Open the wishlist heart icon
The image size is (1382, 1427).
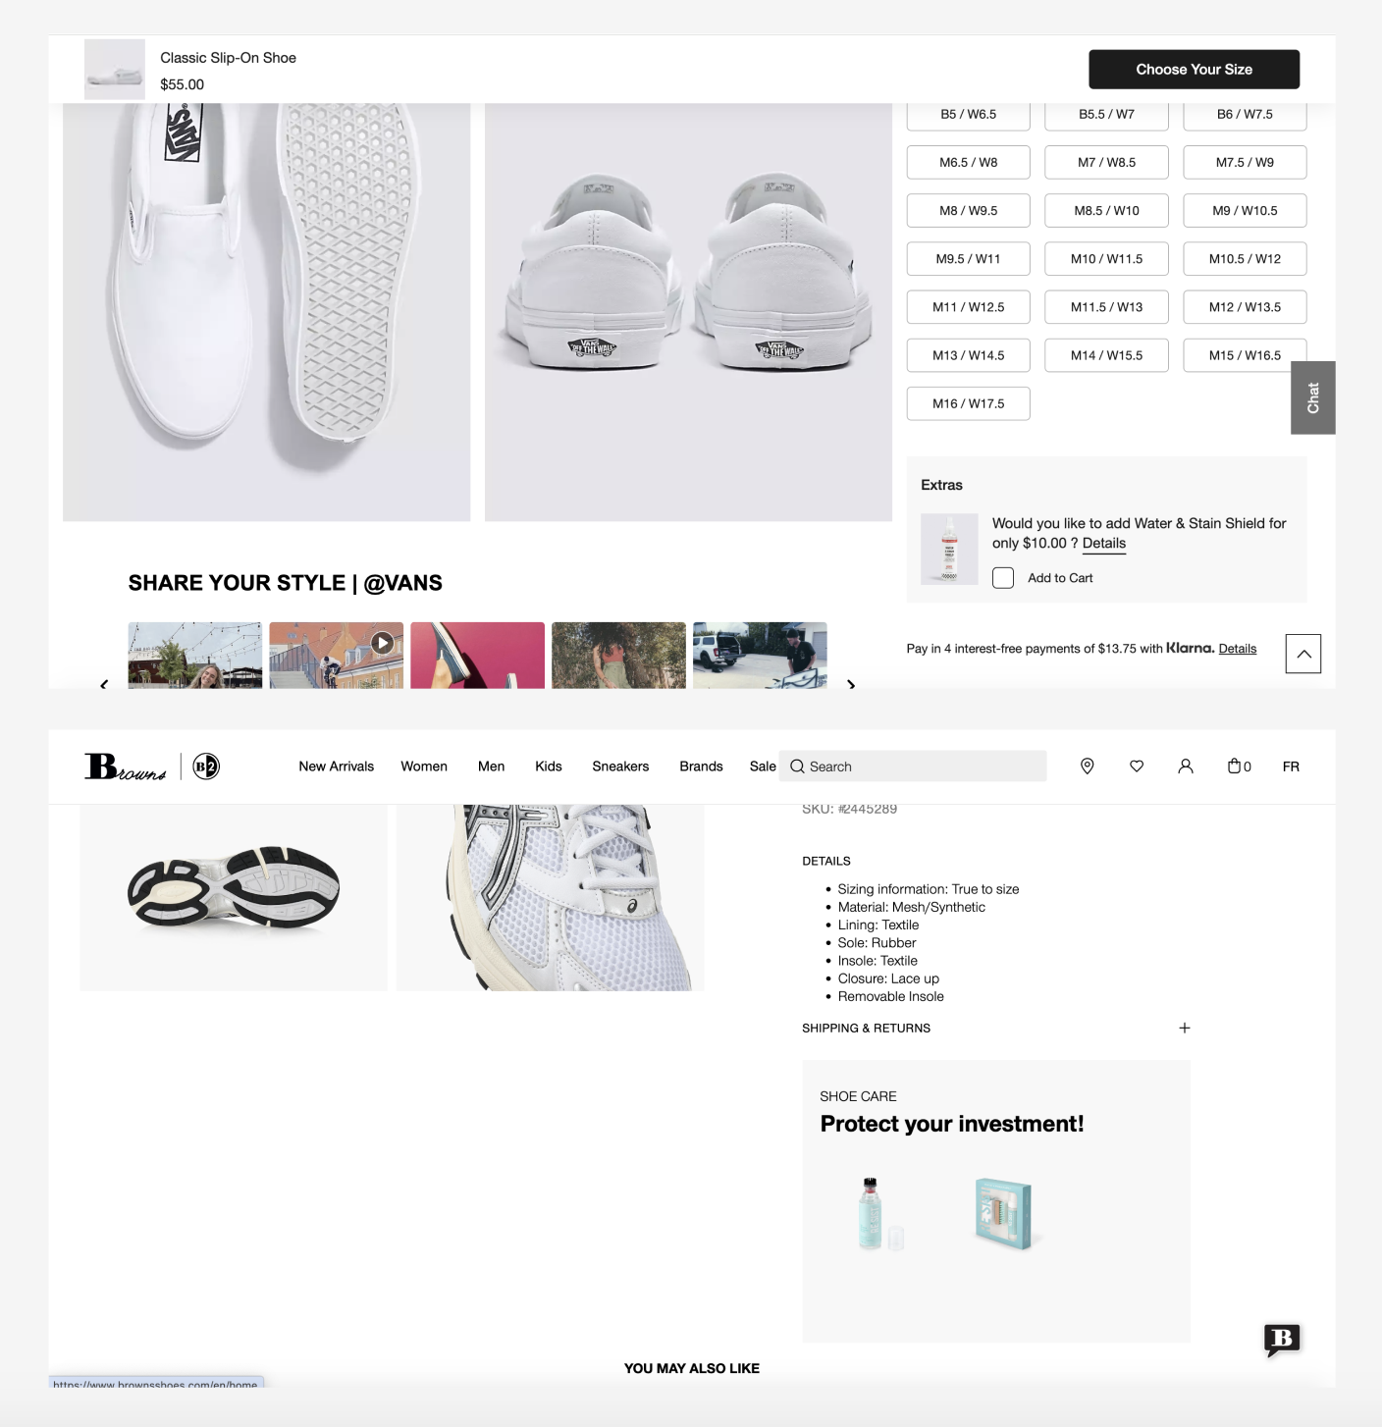(1137, 766)
